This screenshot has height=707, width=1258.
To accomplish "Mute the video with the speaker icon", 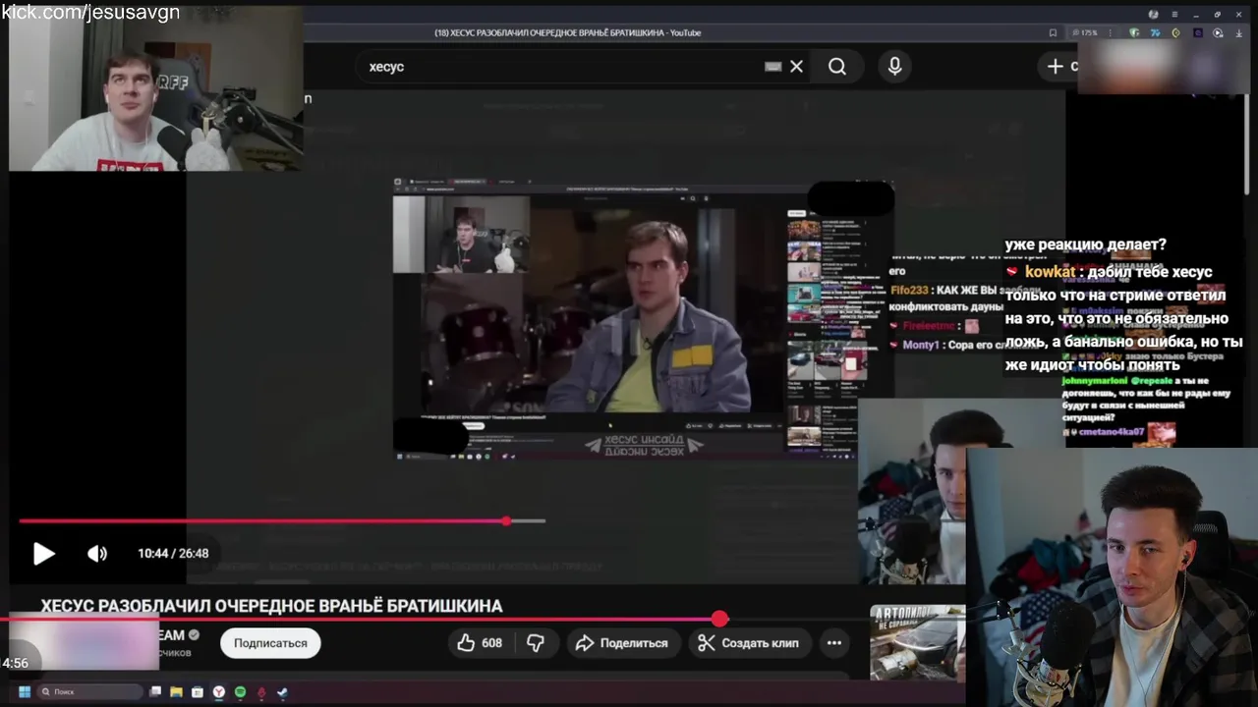I will 97,554.
